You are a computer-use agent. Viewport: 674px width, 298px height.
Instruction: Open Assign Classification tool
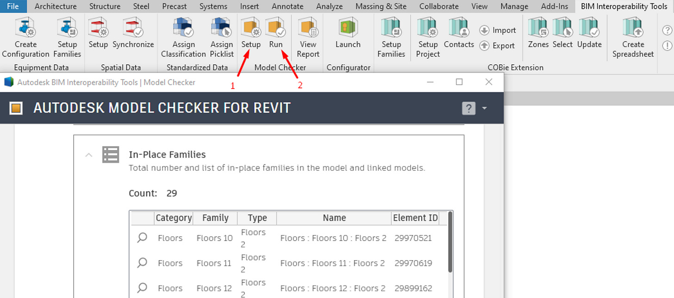point(183,38)
